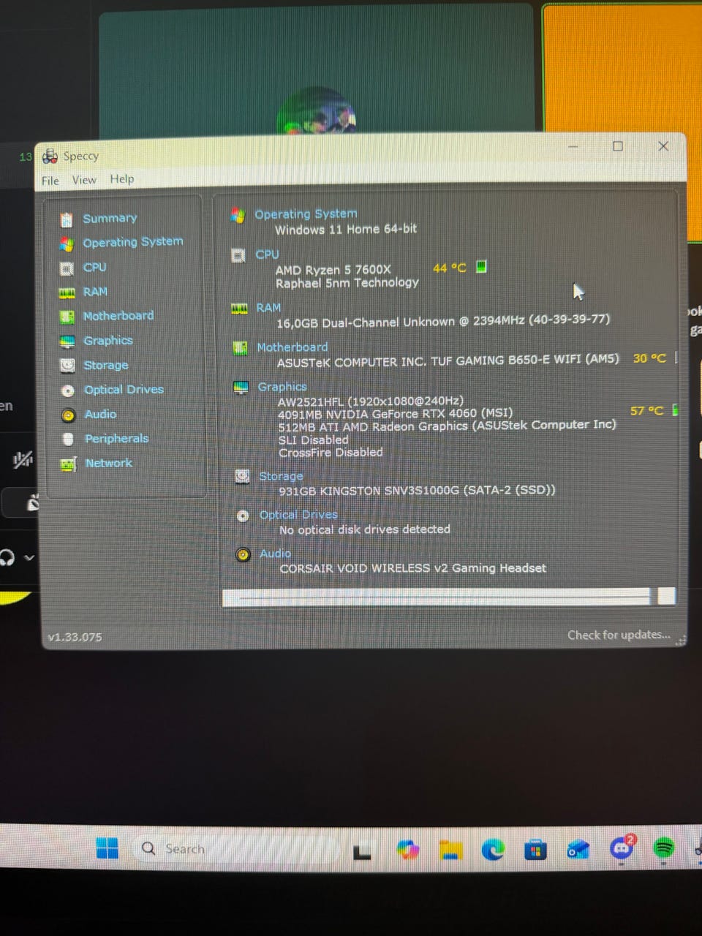Click the Graphics monitor icon in sidebar
The height and width of the screenshot is (936, 702).
coord(67,341)
